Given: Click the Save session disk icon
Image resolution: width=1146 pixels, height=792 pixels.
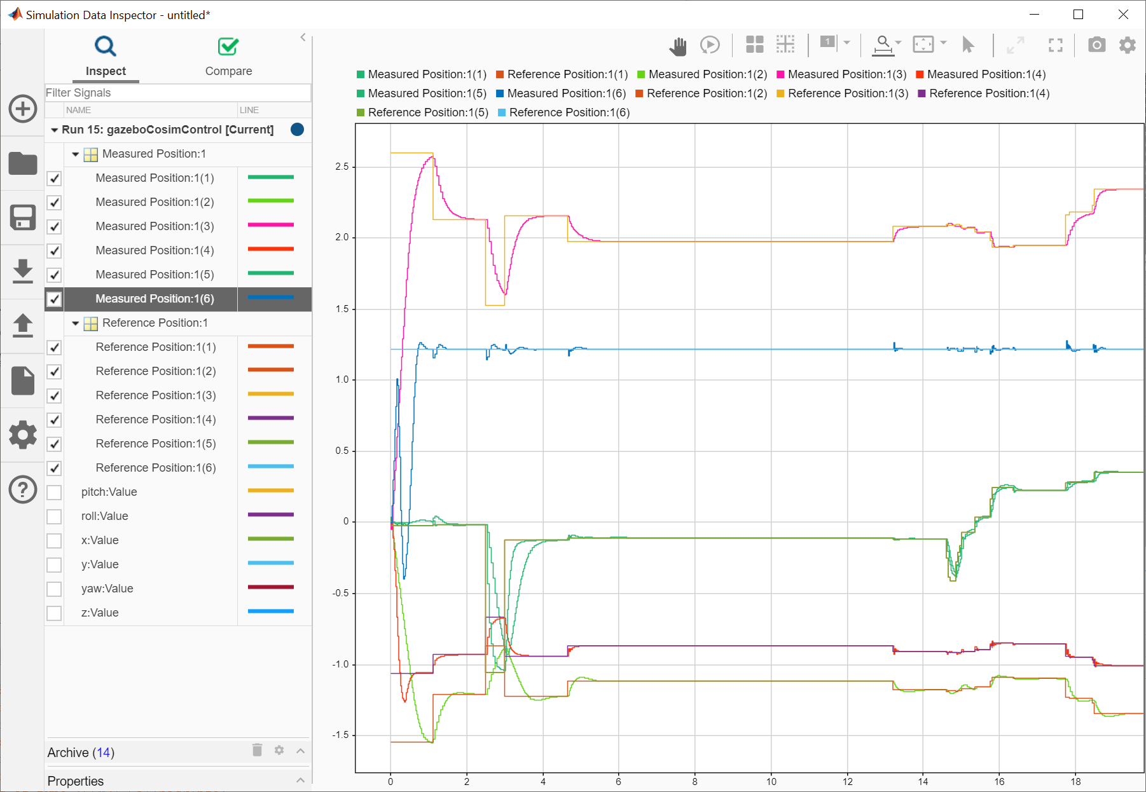Looking at the screenshot, I should point(23,217).
